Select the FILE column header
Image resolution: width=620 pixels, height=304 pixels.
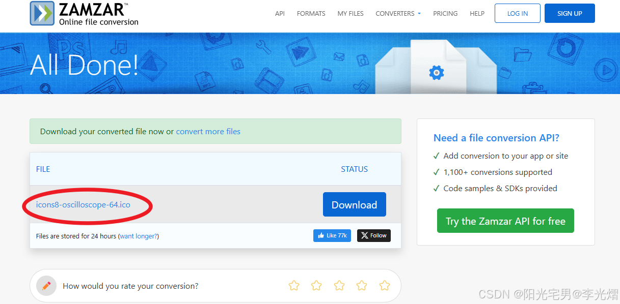[x=43, y=169]
